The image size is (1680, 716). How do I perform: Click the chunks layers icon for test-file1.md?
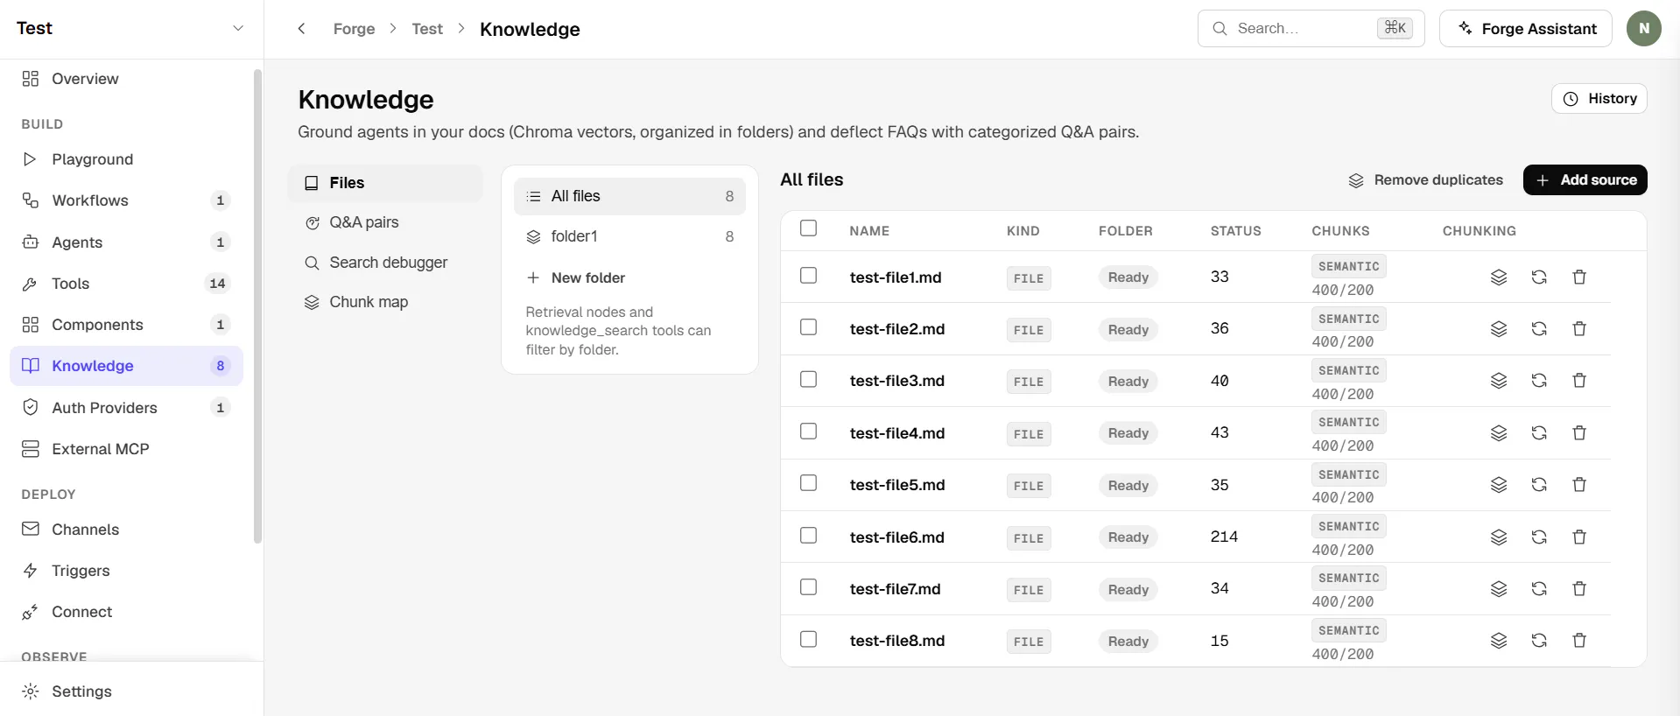pos(1499,277)
